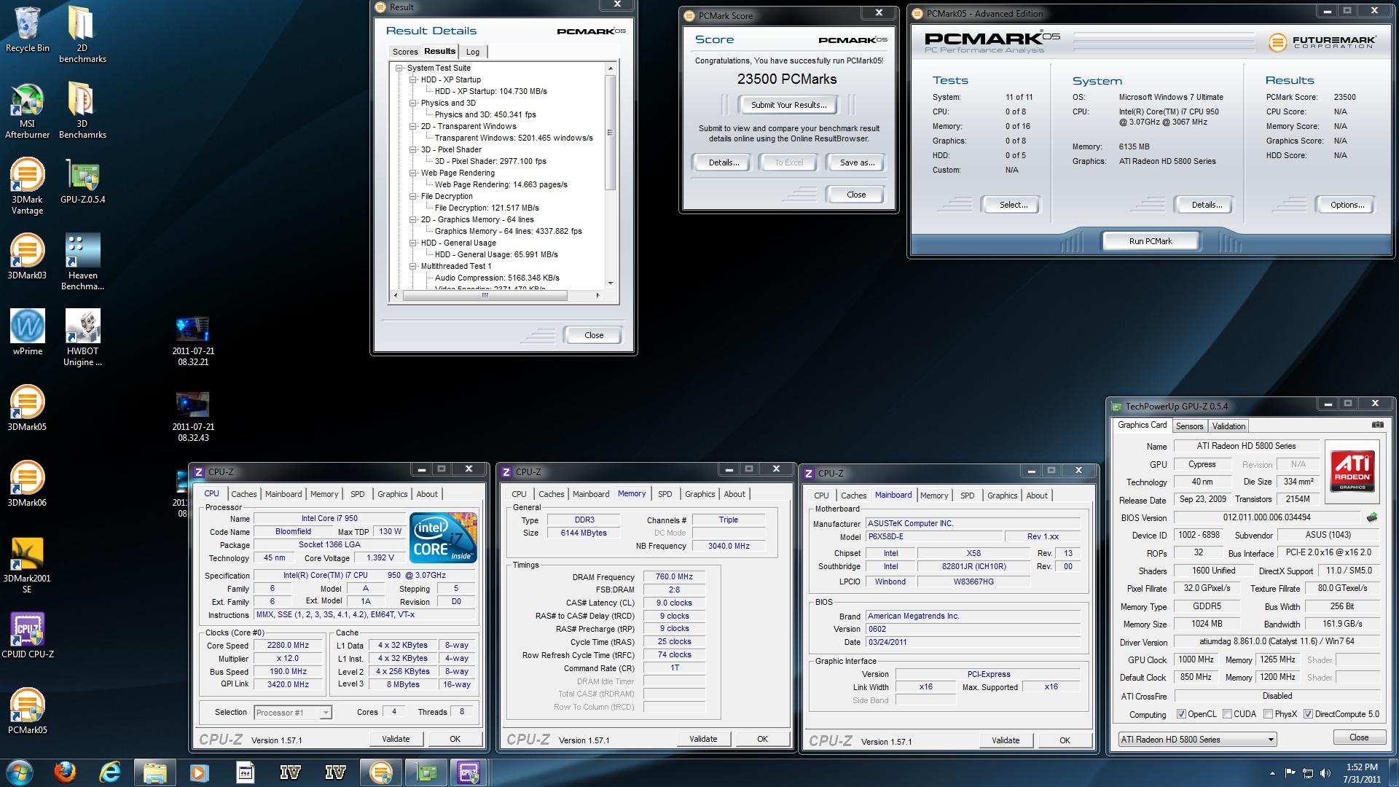
Task: Open the 3DMark2001 SE desktop shortcut
Action: [27, 564]
